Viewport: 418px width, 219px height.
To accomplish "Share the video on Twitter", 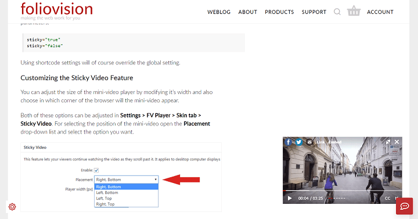I will click(x=299, y=142).
